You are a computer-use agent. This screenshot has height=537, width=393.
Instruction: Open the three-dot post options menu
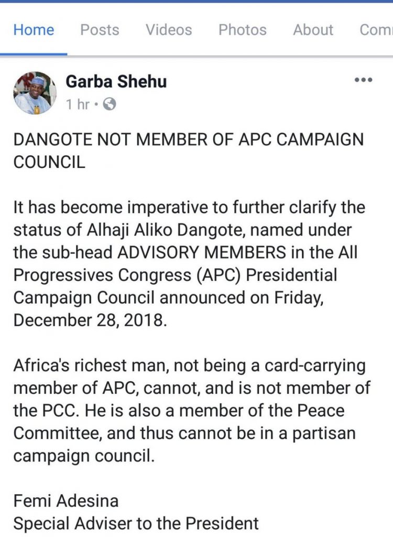(x=363, y=80)
